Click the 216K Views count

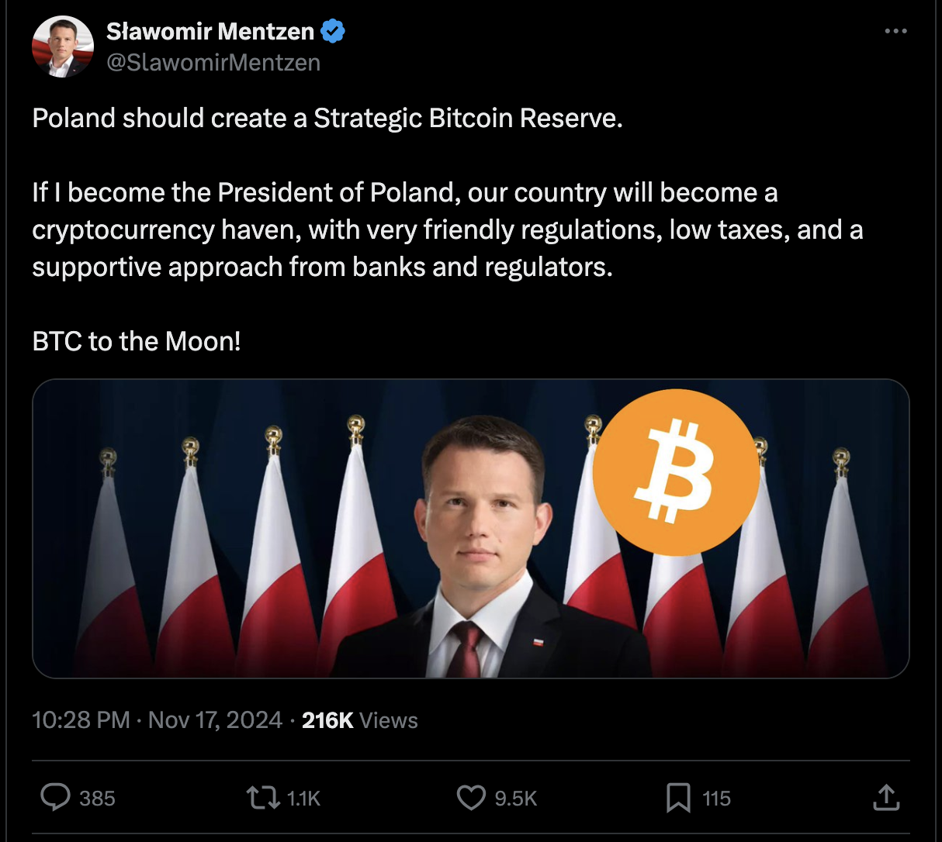point(359,720)
